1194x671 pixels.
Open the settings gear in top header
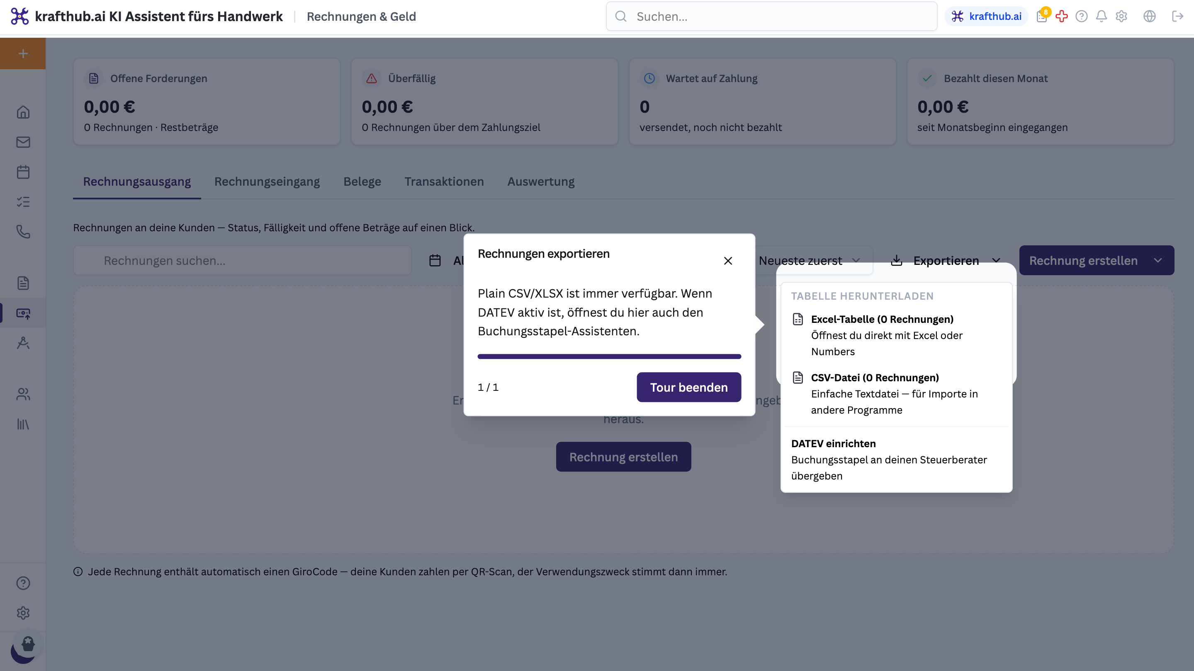(x=1121, y=16)
